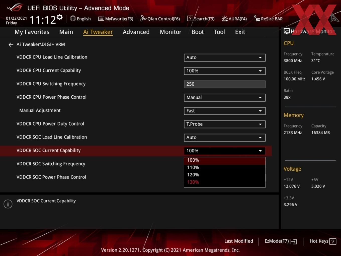Select VDDCR CPU Current Capability label
The image size is (341, 256).
(x=49, y=71)
